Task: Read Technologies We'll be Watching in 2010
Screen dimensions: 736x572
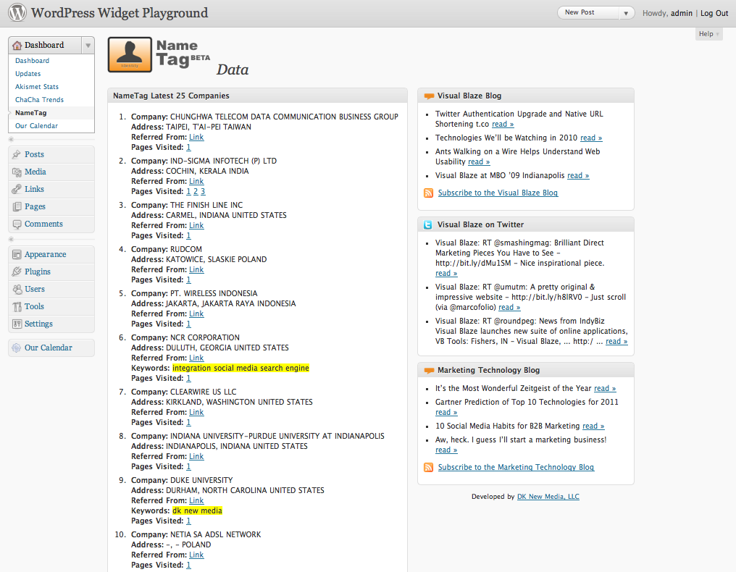Action: tap(591, 138)
